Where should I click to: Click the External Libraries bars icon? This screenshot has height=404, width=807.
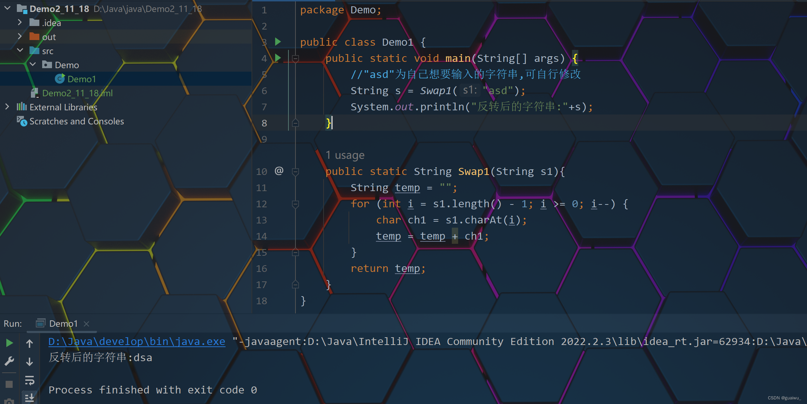(22, 107)
